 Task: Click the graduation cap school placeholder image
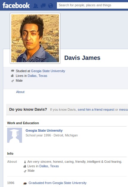tap(15, 135)
